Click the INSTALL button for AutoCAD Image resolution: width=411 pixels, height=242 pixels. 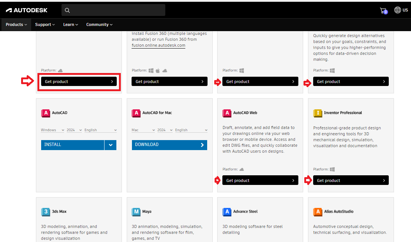pos(73,145)
